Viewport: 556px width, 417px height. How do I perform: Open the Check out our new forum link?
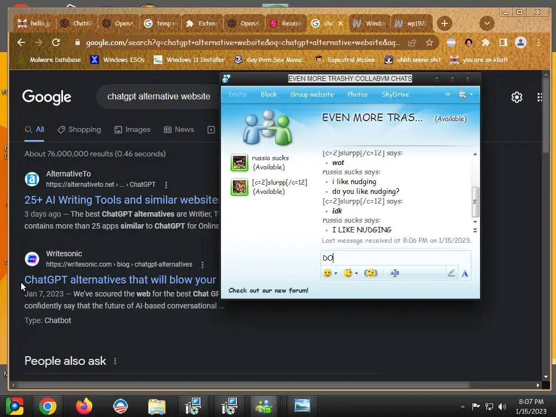(268, 290)
